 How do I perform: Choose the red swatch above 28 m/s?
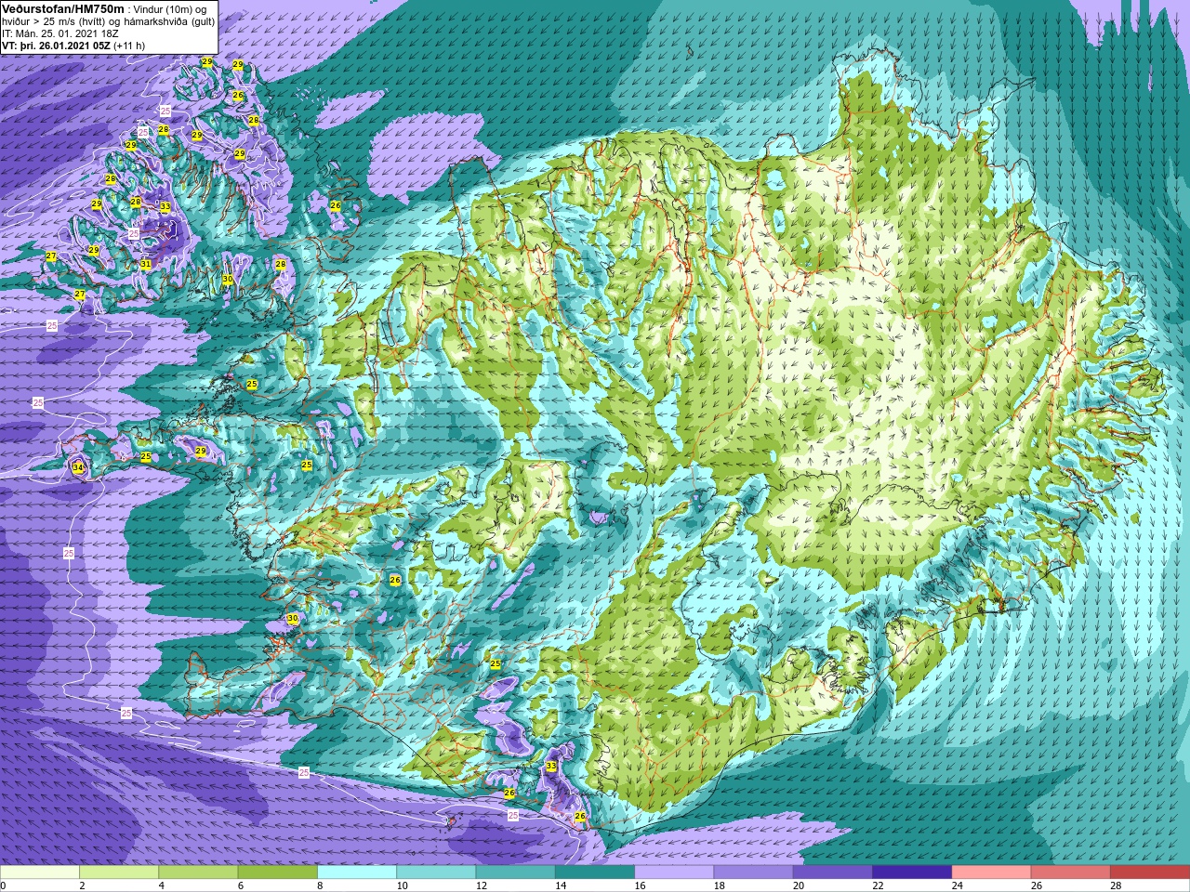1150,872
